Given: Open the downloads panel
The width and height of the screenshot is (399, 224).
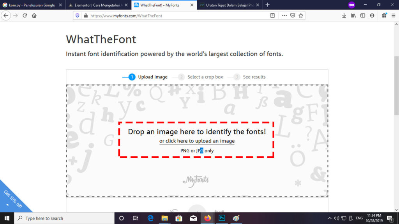Looking at the screenshot, I should pos(344,16).
